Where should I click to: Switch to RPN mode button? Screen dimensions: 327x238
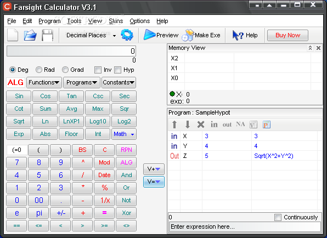tap(126, 150)
